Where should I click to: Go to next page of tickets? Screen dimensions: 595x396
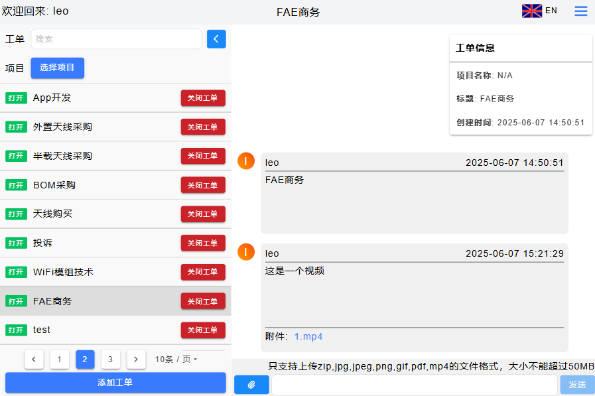point(136,360)
